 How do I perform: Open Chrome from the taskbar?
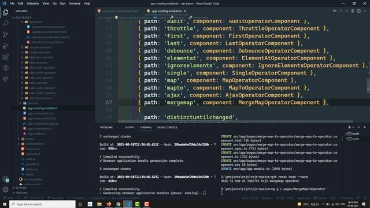118,204
